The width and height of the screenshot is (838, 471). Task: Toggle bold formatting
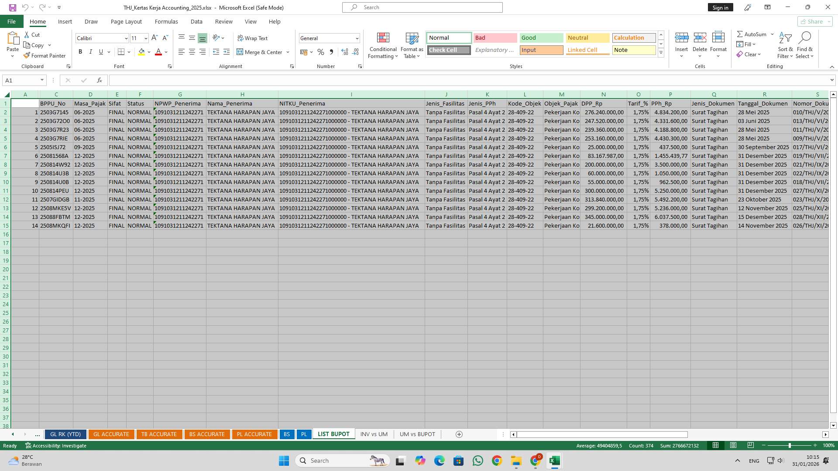80,52
